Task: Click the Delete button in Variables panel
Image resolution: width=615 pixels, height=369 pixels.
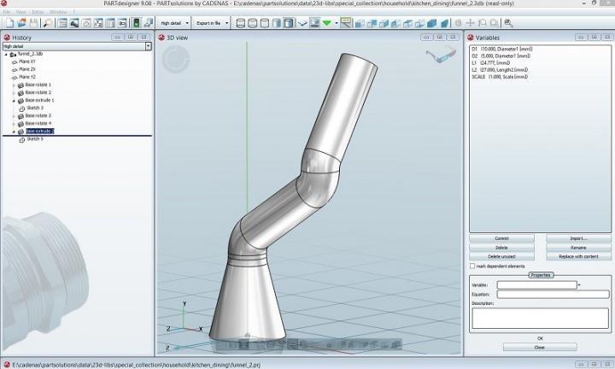Action: tap(501, 248)
